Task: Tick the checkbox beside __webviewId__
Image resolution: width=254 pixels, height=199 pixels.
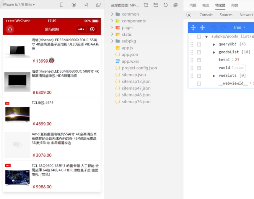Action: [199, 84]
